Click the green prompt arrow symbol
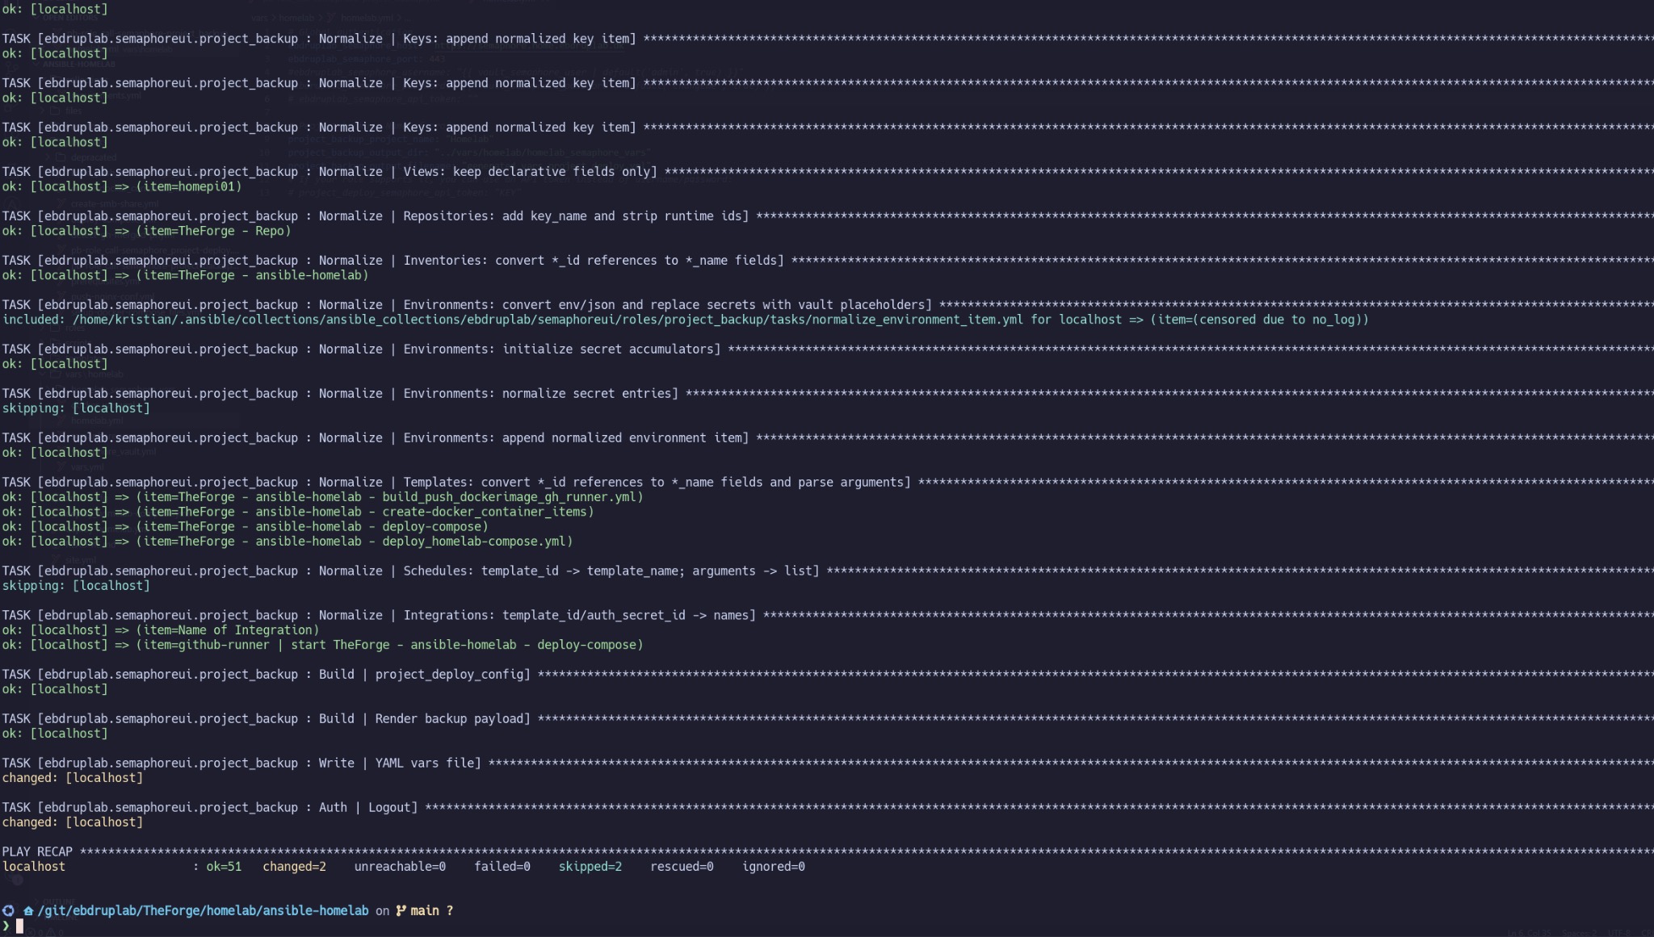Screen dimensions: 1654x937 point(6,926)
